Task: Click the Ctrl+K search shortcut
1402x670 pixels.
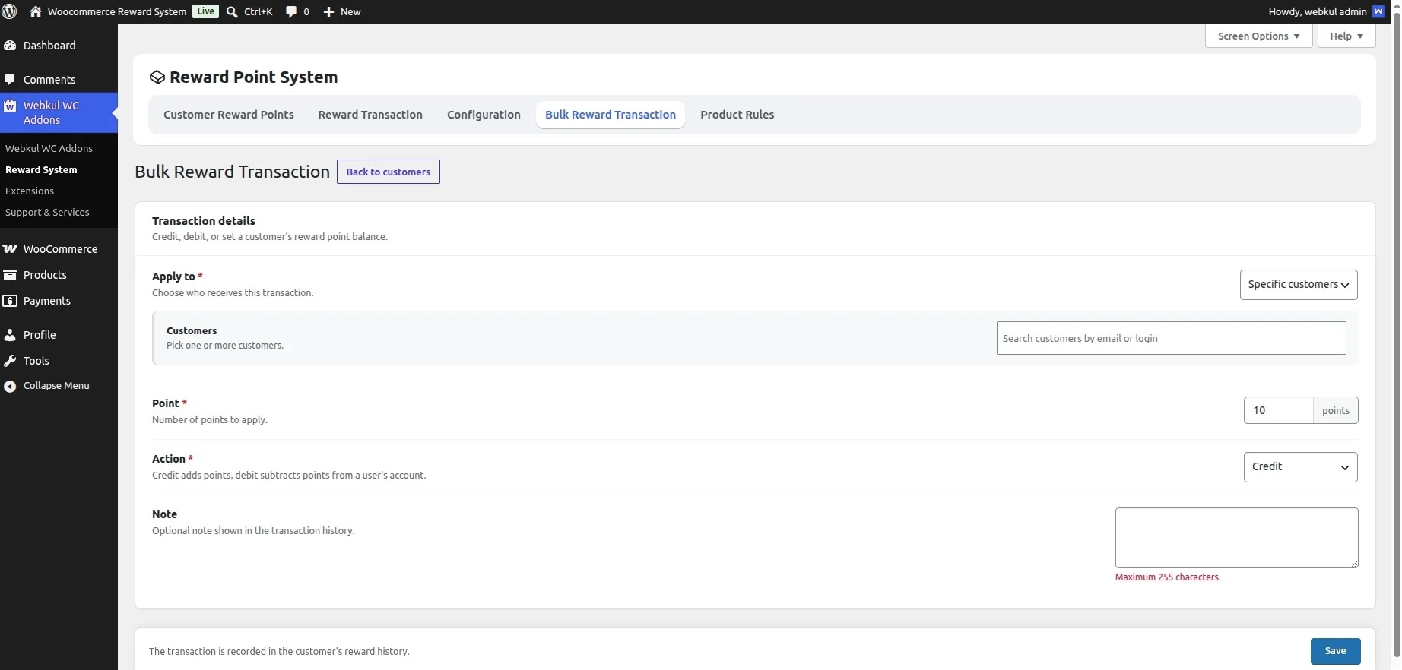Action: (259, 11)
